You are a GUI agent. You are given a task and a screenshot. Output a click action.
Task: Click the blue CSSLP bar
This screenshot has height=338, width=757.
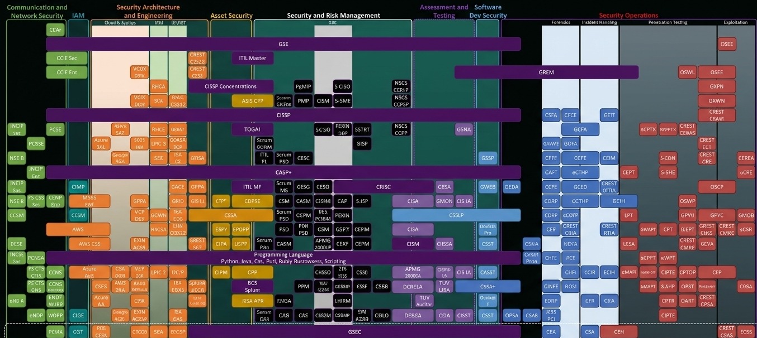pyautogui.click(x=456, y=215)
